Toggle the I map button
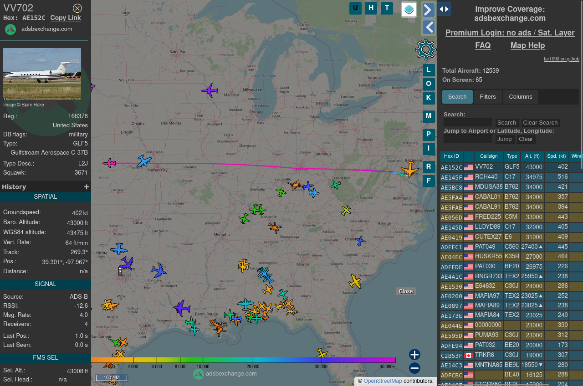Viewport: 583px width, 386px height. click(429, 149)
